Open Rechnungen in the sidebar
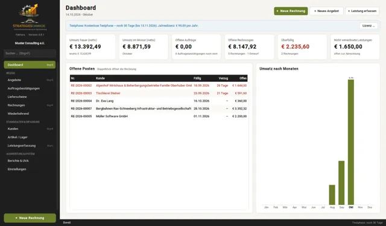The width and height of the screenshot is (386, 226). (30, 105)
